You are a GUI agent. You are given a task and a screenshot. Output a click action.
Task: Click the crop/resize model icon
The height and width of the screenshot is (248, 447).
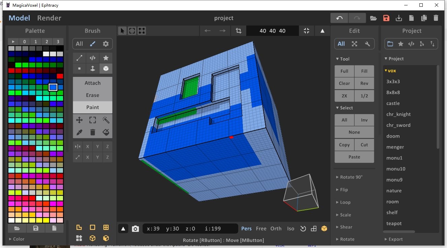(238, 31)
